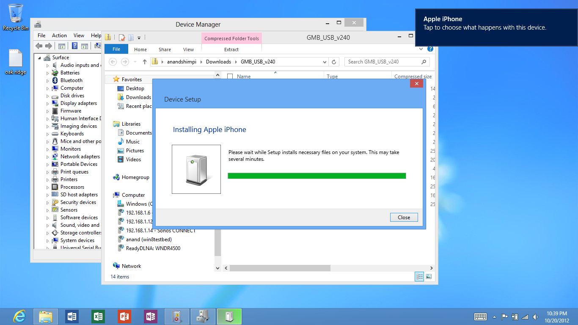This screenshot has width=578, height=325.
Task: Select Device Manager taskbar button
Action: point(203,316)
